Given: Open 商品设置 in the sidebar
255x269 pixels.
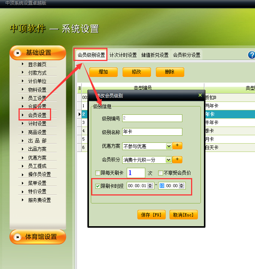Looking at the screenshot, I should click(x=37, y=132).
